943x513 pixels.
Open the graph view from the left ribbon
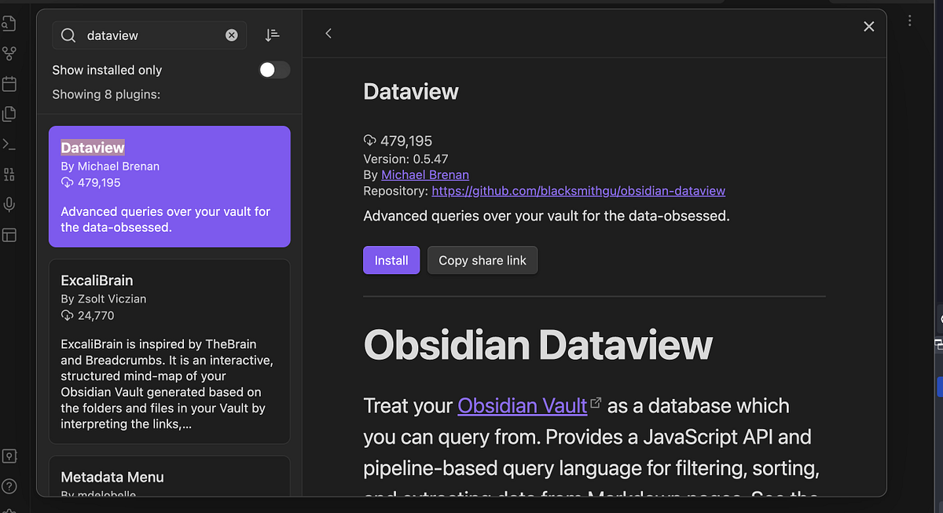click(9, 53)
